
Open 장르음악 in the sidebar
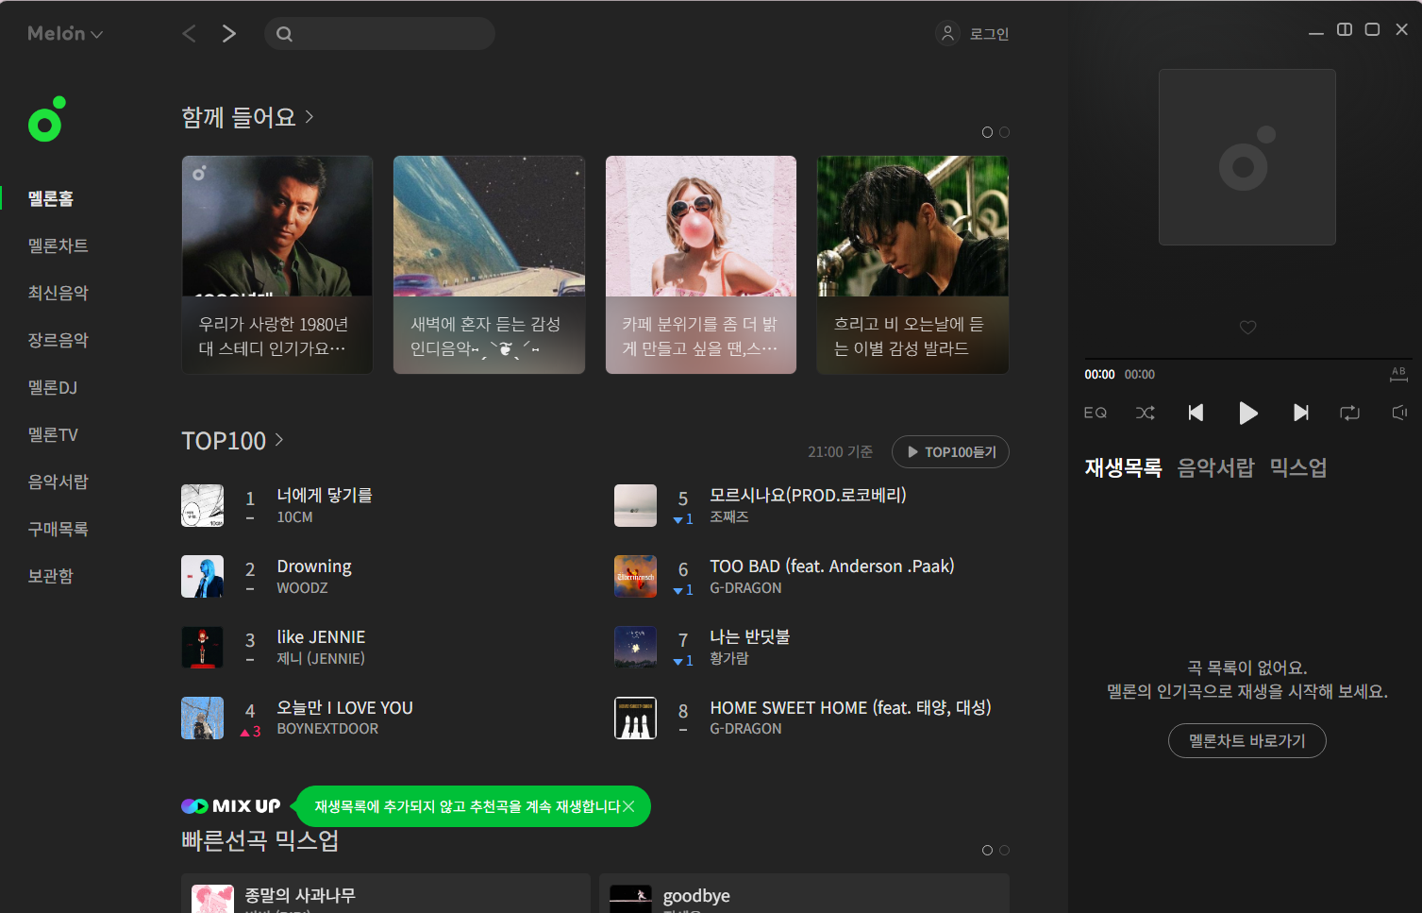click(x=58, y=340)
